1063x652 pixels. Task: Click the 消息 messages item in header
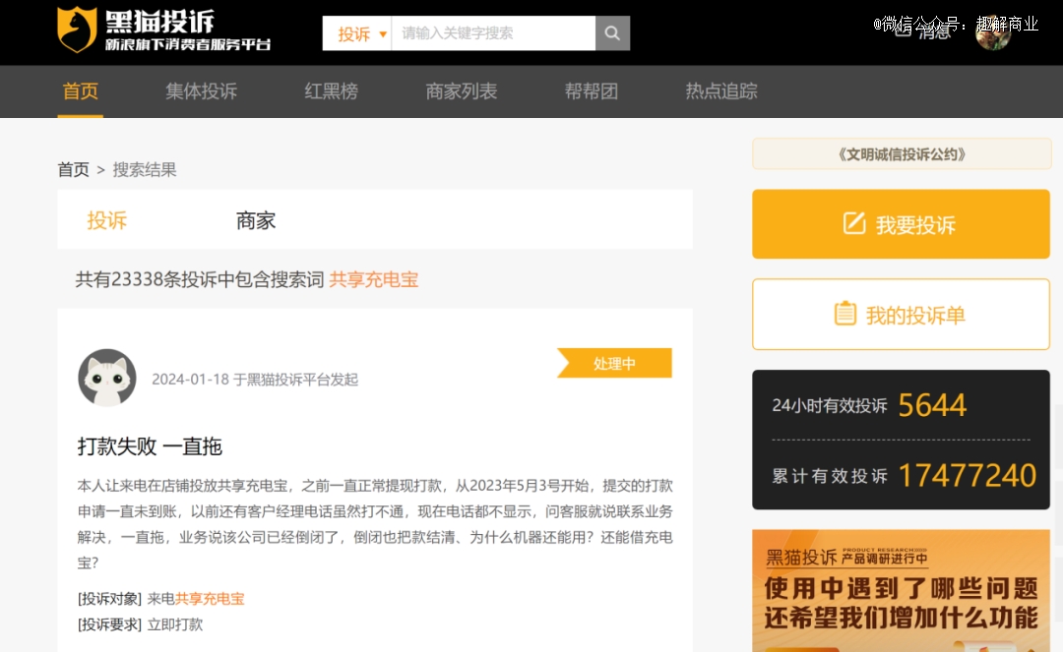[923, 31]
